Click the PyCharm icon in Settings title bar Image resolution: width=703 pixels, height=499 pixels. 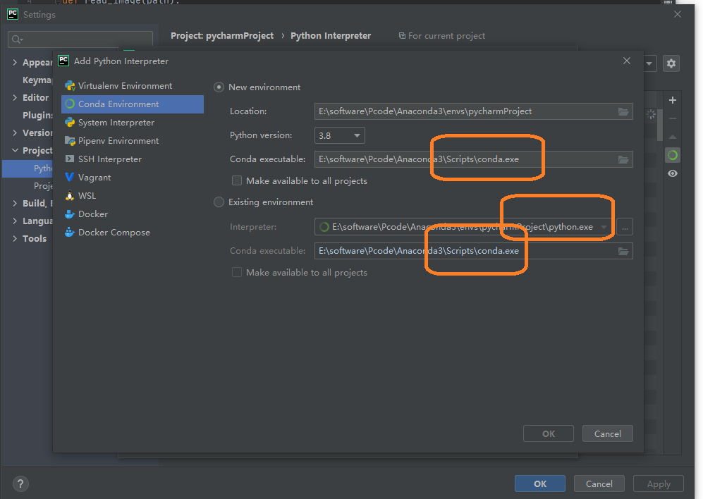(x=13, y=14)
